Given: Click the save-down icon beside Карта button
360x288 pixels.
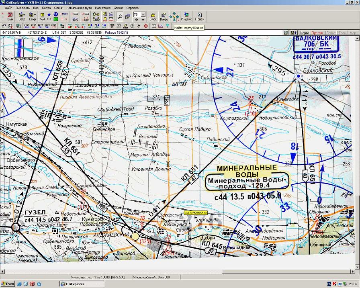Looking at the screenshot, I should [x=294, y=33].
